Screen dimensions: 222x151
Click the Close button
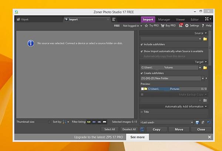click(x=201, y=129)
